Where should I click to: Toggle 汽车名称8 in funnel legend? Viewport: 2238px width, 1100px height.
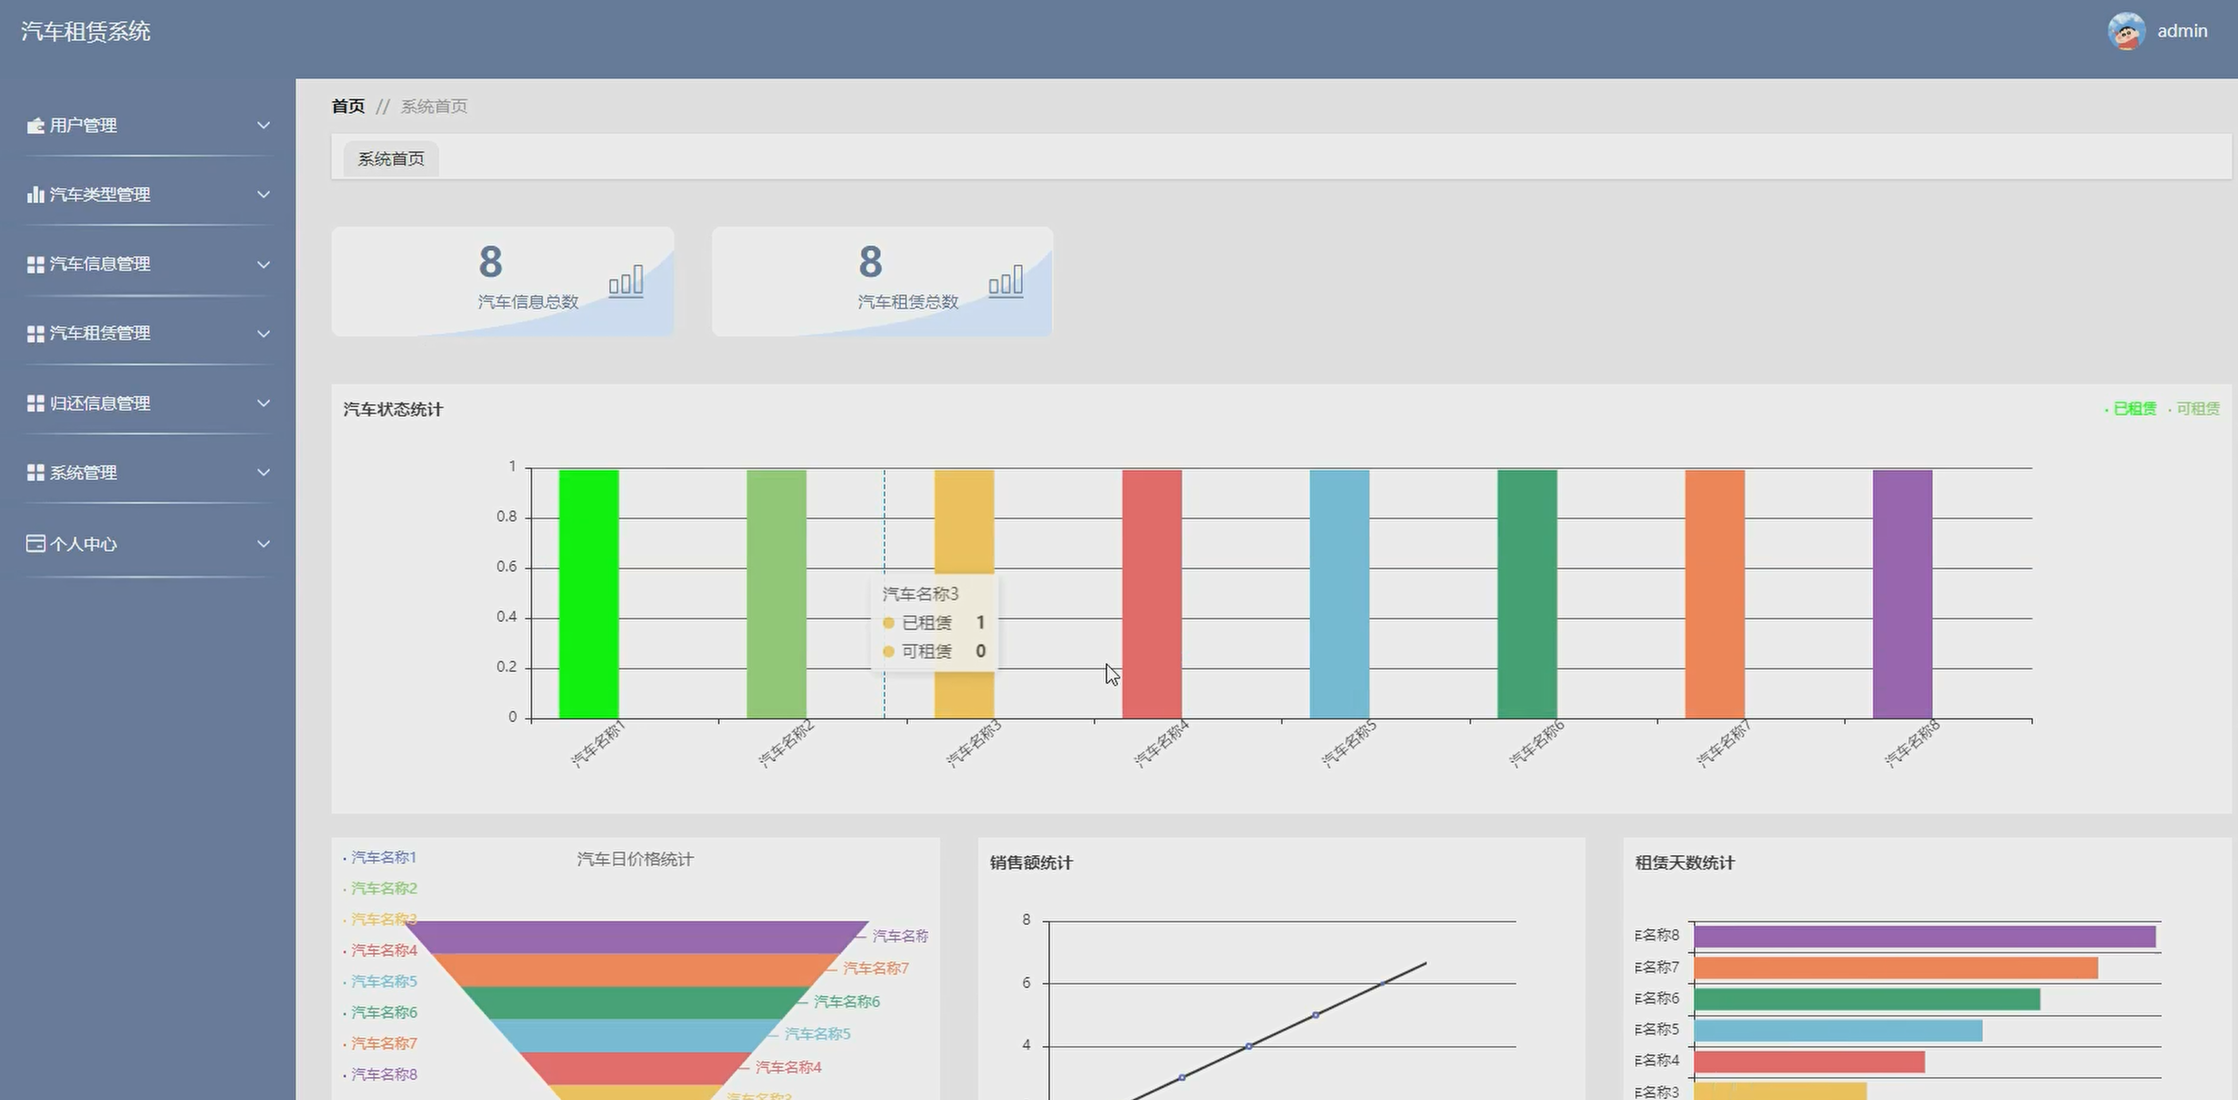click(x=379, y=1075)
